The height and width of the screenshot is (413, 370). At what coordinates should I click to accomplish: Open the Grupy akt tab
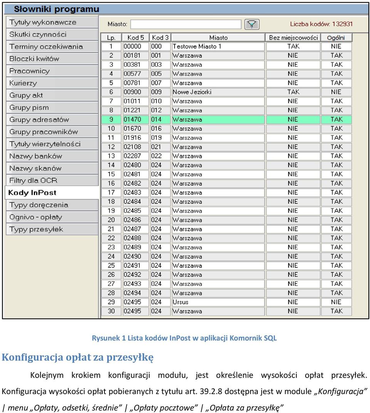click(52, 95)
